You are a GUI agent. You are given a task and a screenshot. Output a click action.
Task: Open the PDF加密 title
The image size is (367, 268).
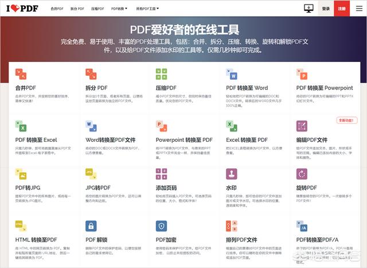pyautogui.click(x=166, y=240)
